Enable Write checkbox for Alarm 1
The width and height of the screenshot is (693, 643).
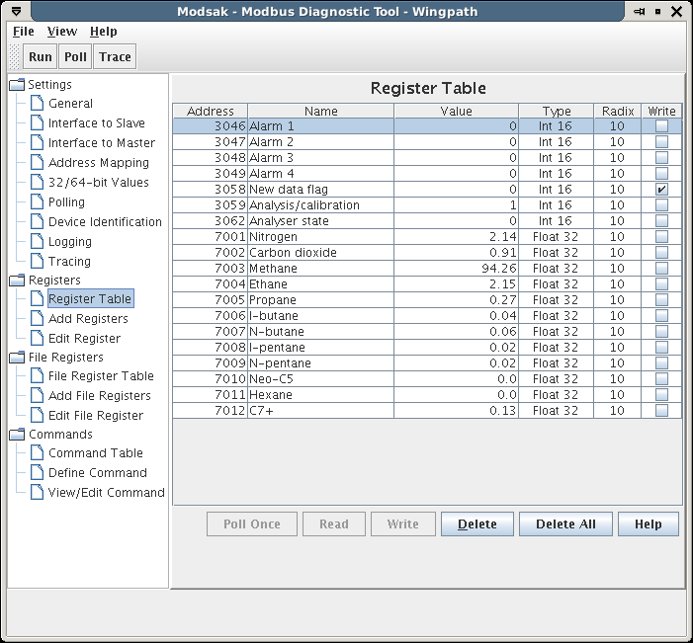click(x=661, y=125)
